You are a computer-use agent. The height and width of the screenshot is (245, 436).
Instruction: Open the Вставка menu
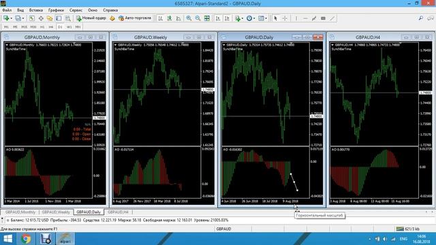tap(36, 10)
